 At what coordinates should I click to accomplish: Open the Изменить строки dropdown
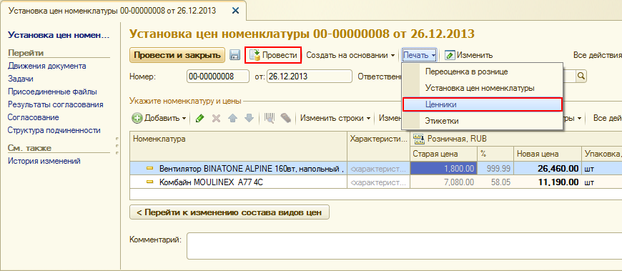point(335,118)
